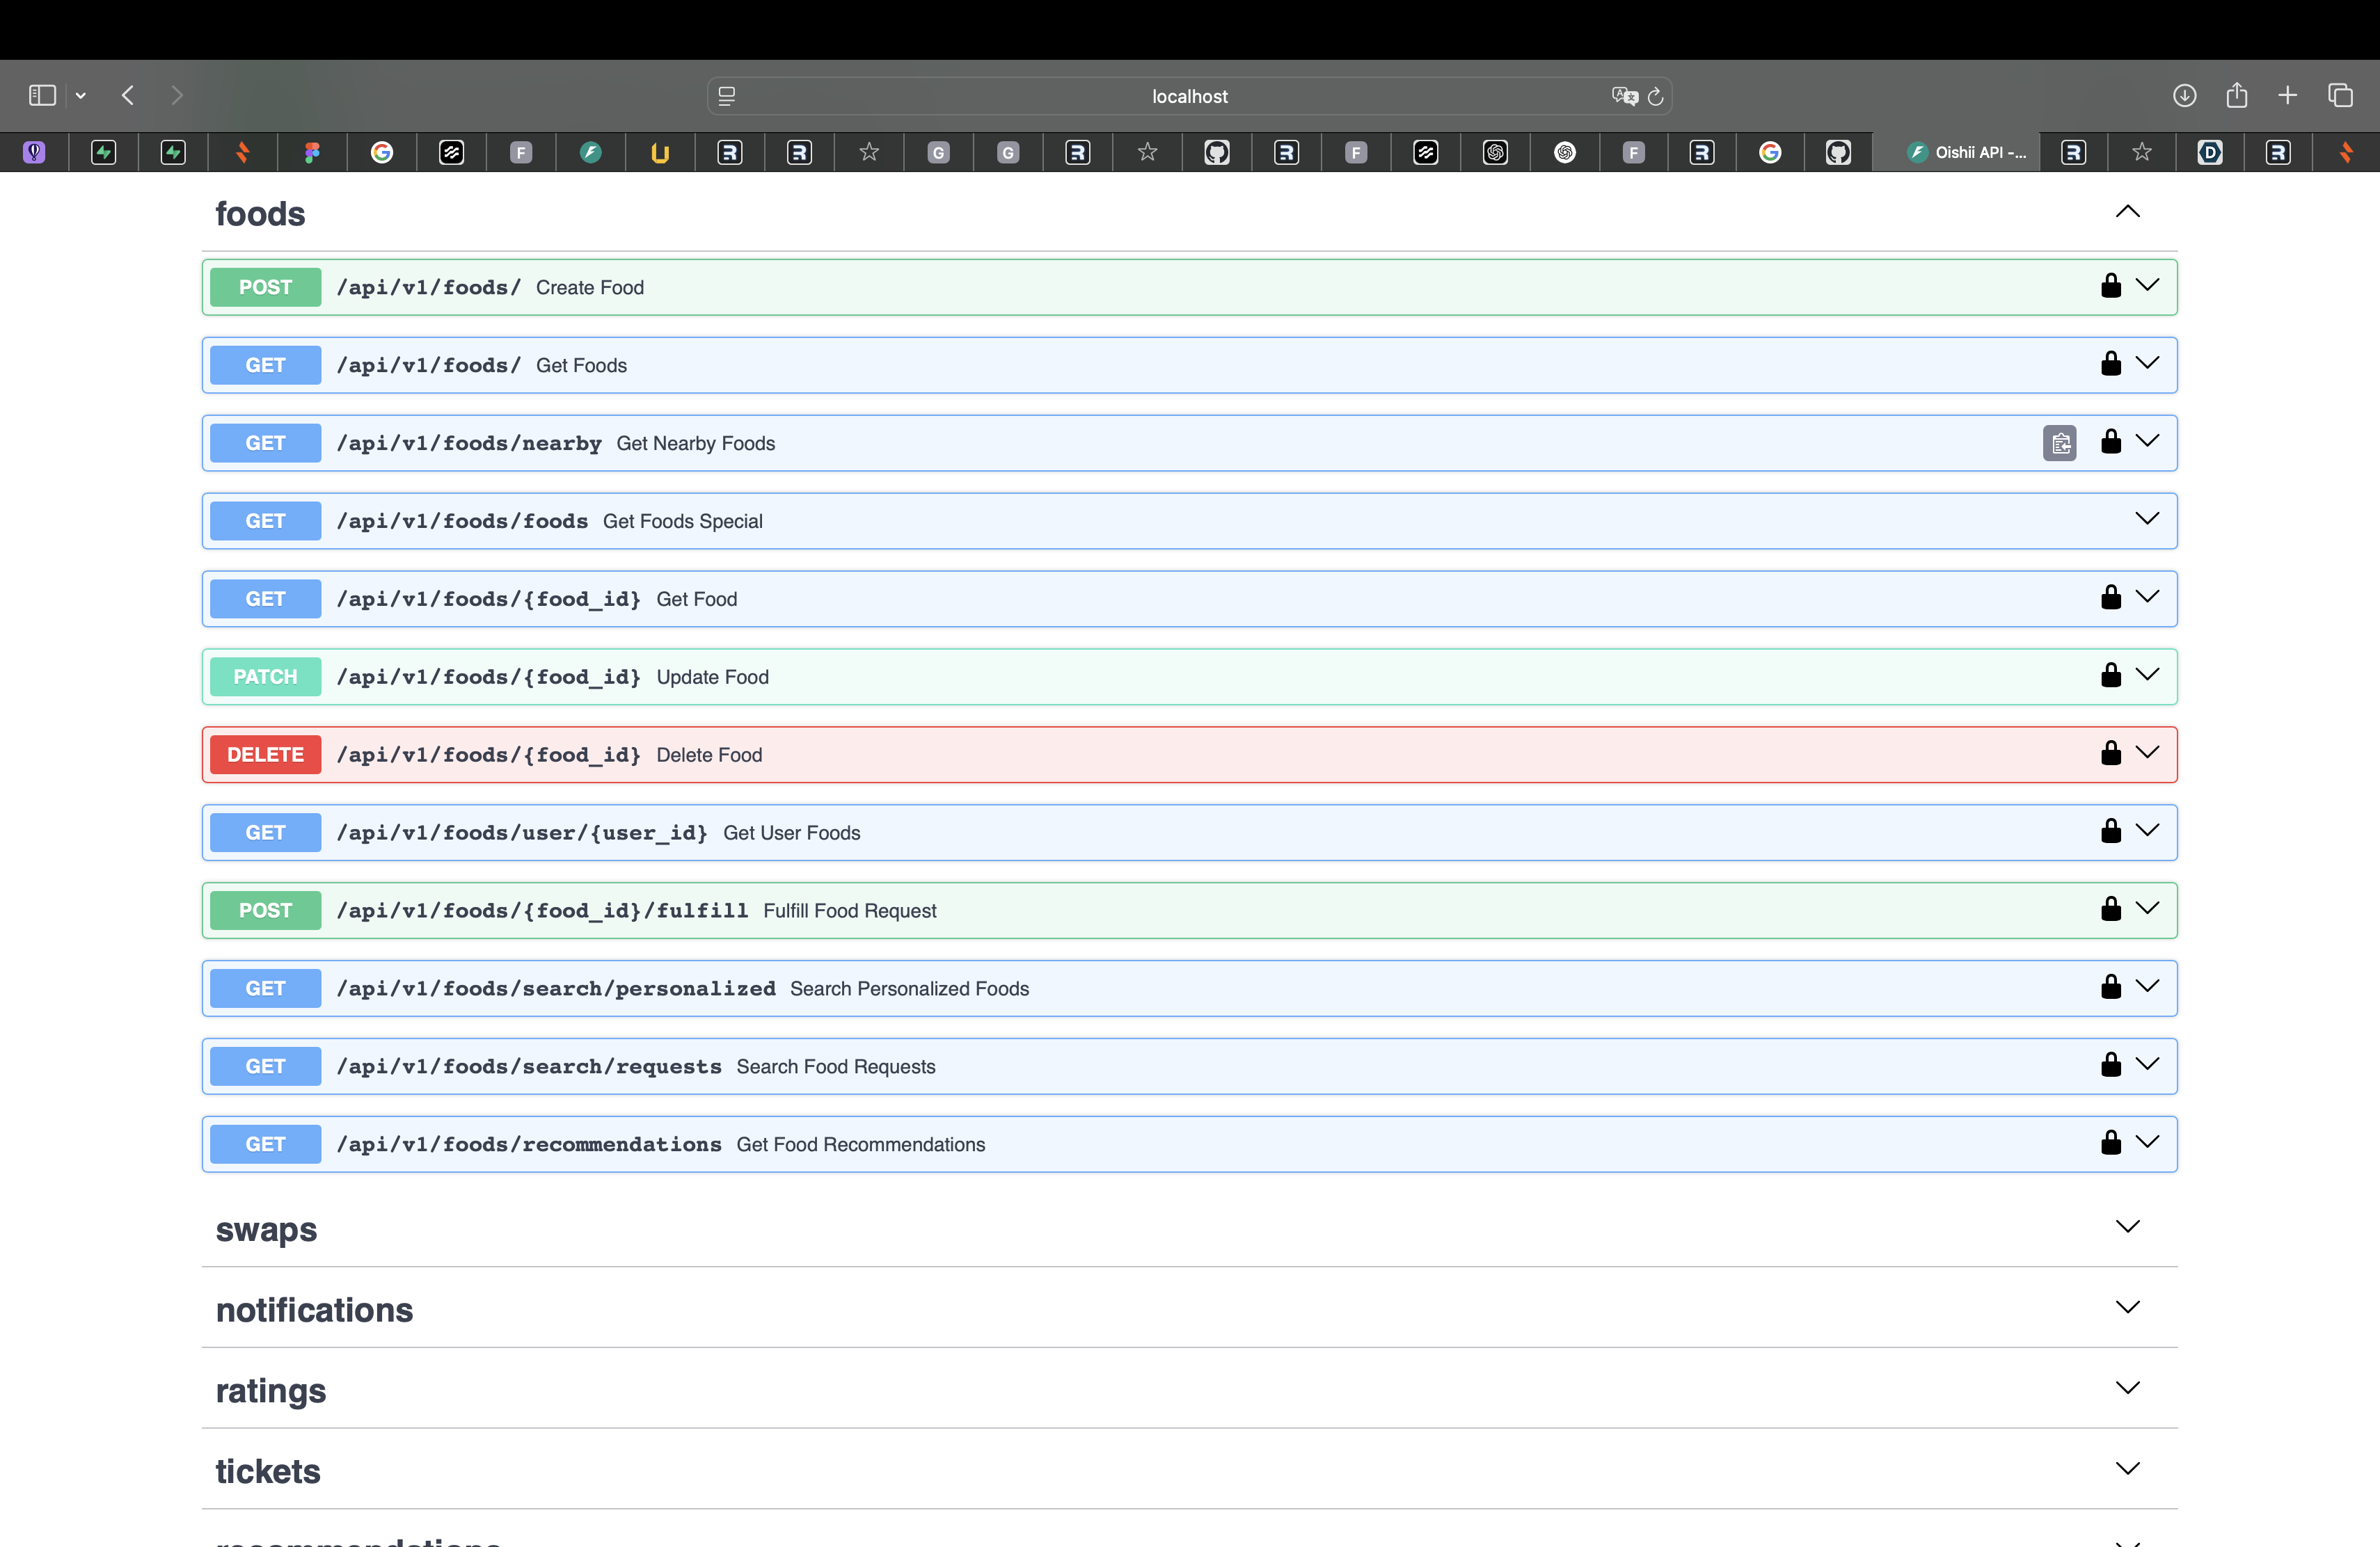2380x1547 pixels.
Task: Show the tab overview grid
Action: (2340, 96)
